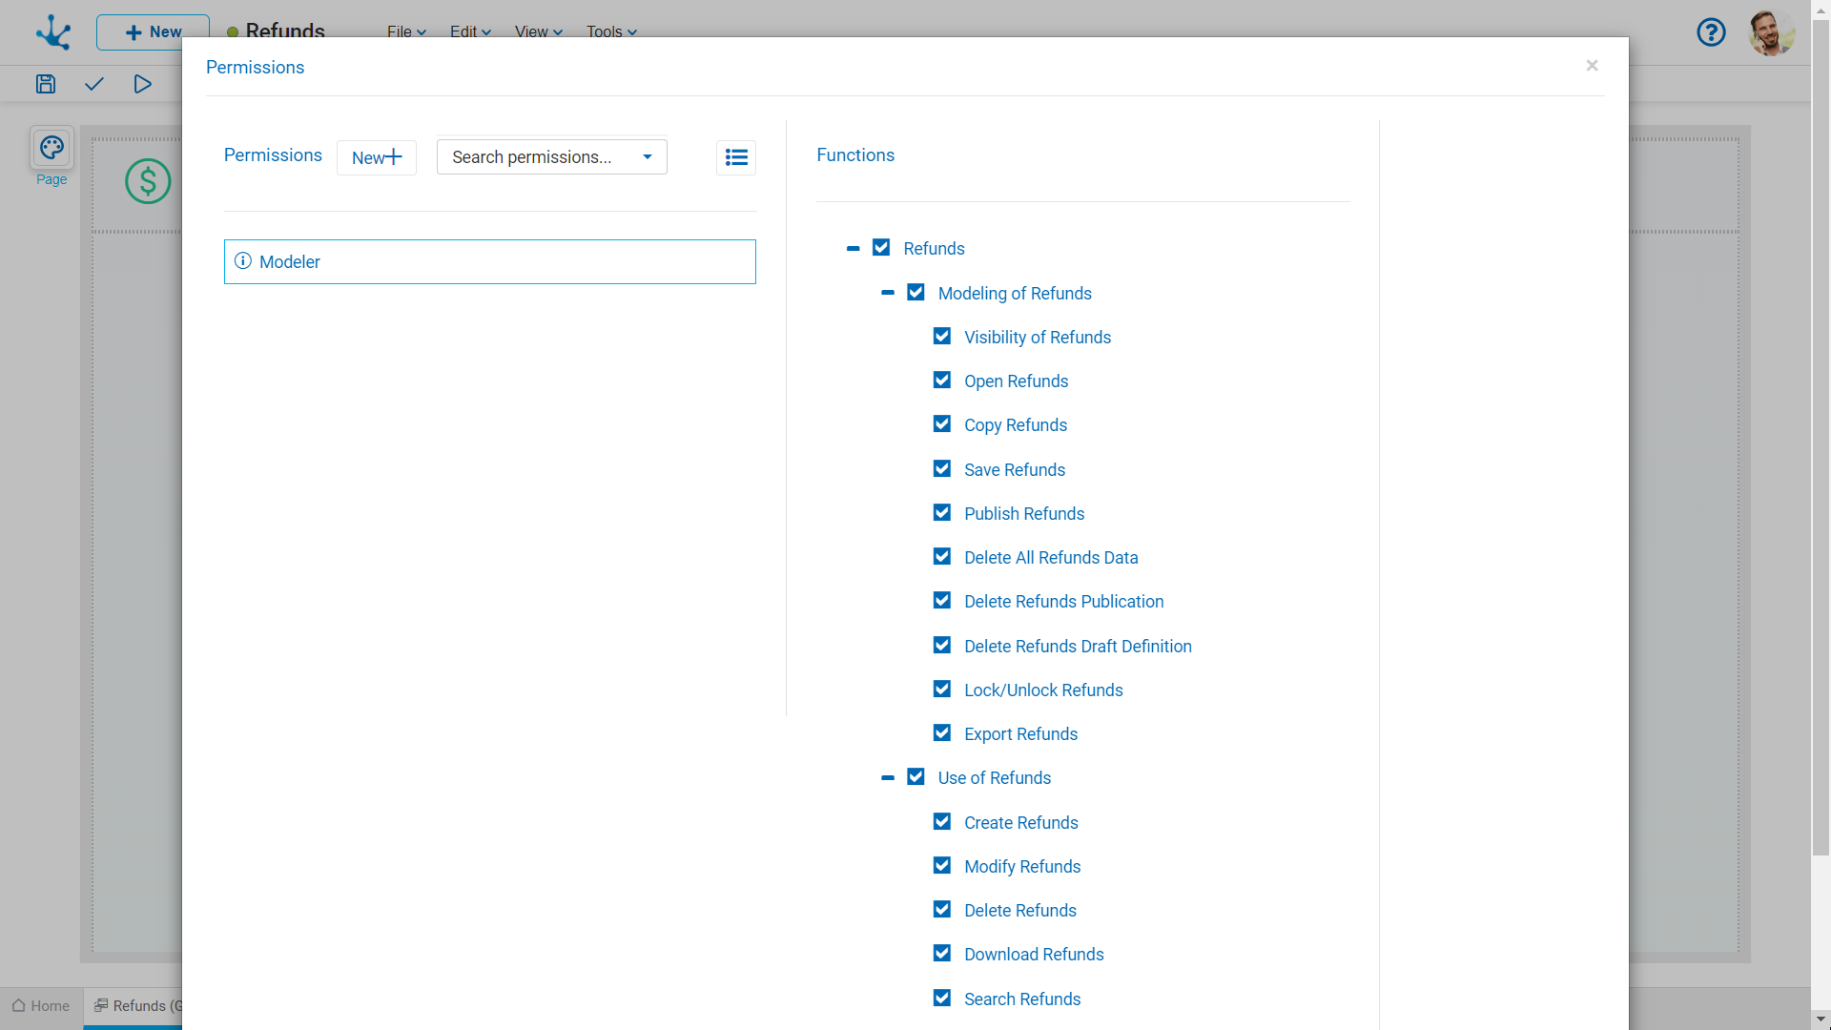
Task: Switch to the Home tab
Action: click(41, 1006)
